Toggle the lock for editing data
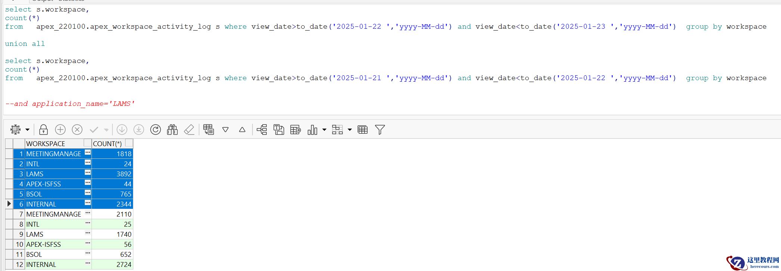This screenshot has height=271, width=781. click(x=43, y=130)
